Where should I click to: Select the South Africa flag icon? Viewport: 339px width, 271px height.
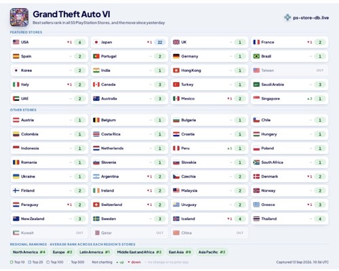256,162
